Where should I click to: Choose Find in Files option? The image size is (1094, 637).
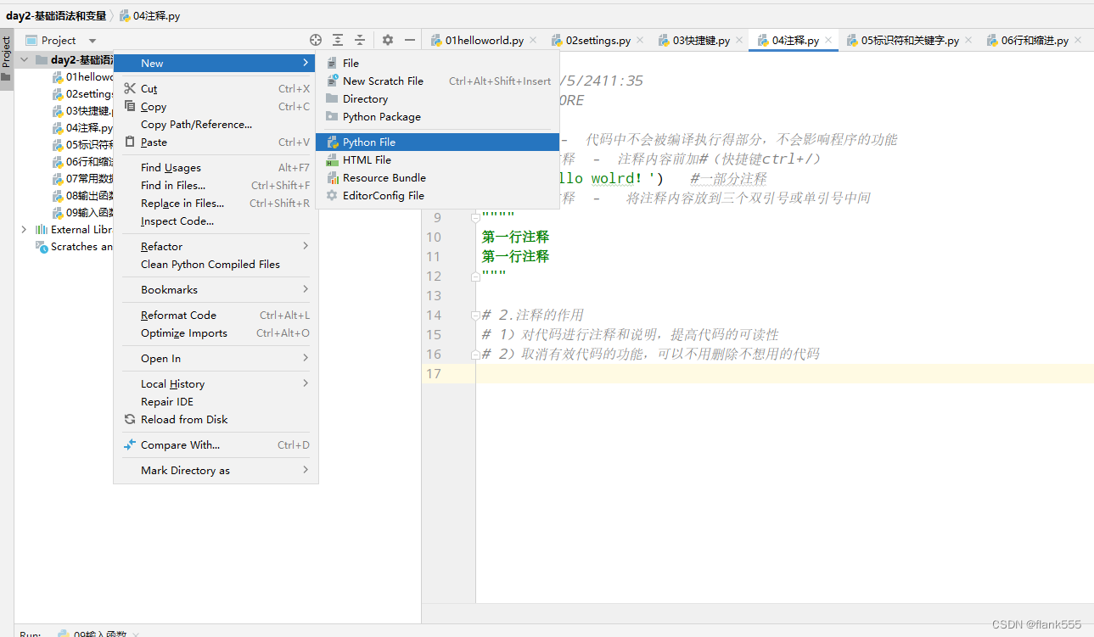pos(216,185)
